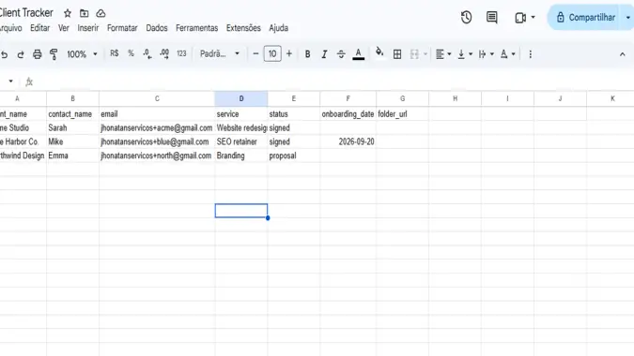Open the Extensões menu
Image resolution: width=634 pixels, height=356 pixels.
[243, 28]
